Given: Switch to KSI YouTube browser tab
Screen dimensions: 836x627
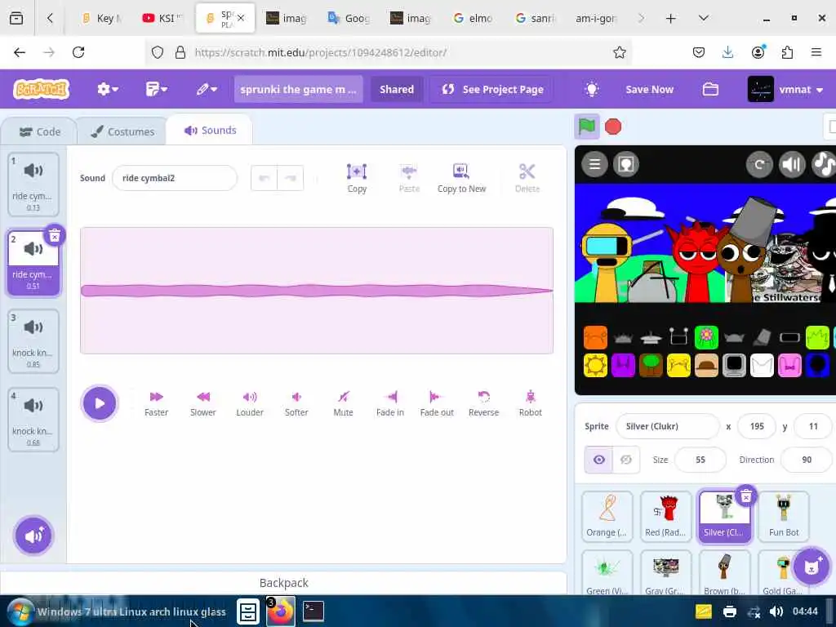Looking at the screenshot, I should [x=162, y=18].
